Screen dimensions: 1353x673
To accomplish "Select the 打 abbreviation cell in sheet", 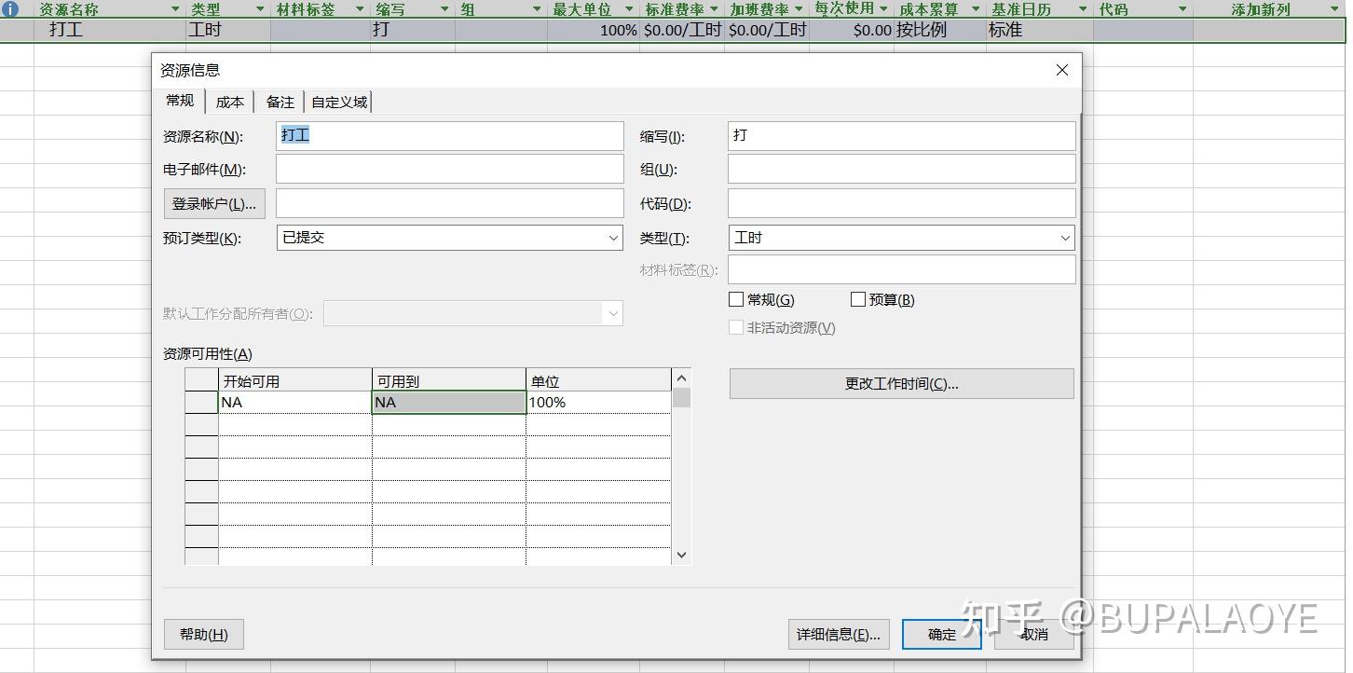I will click(x=412, y=30).
